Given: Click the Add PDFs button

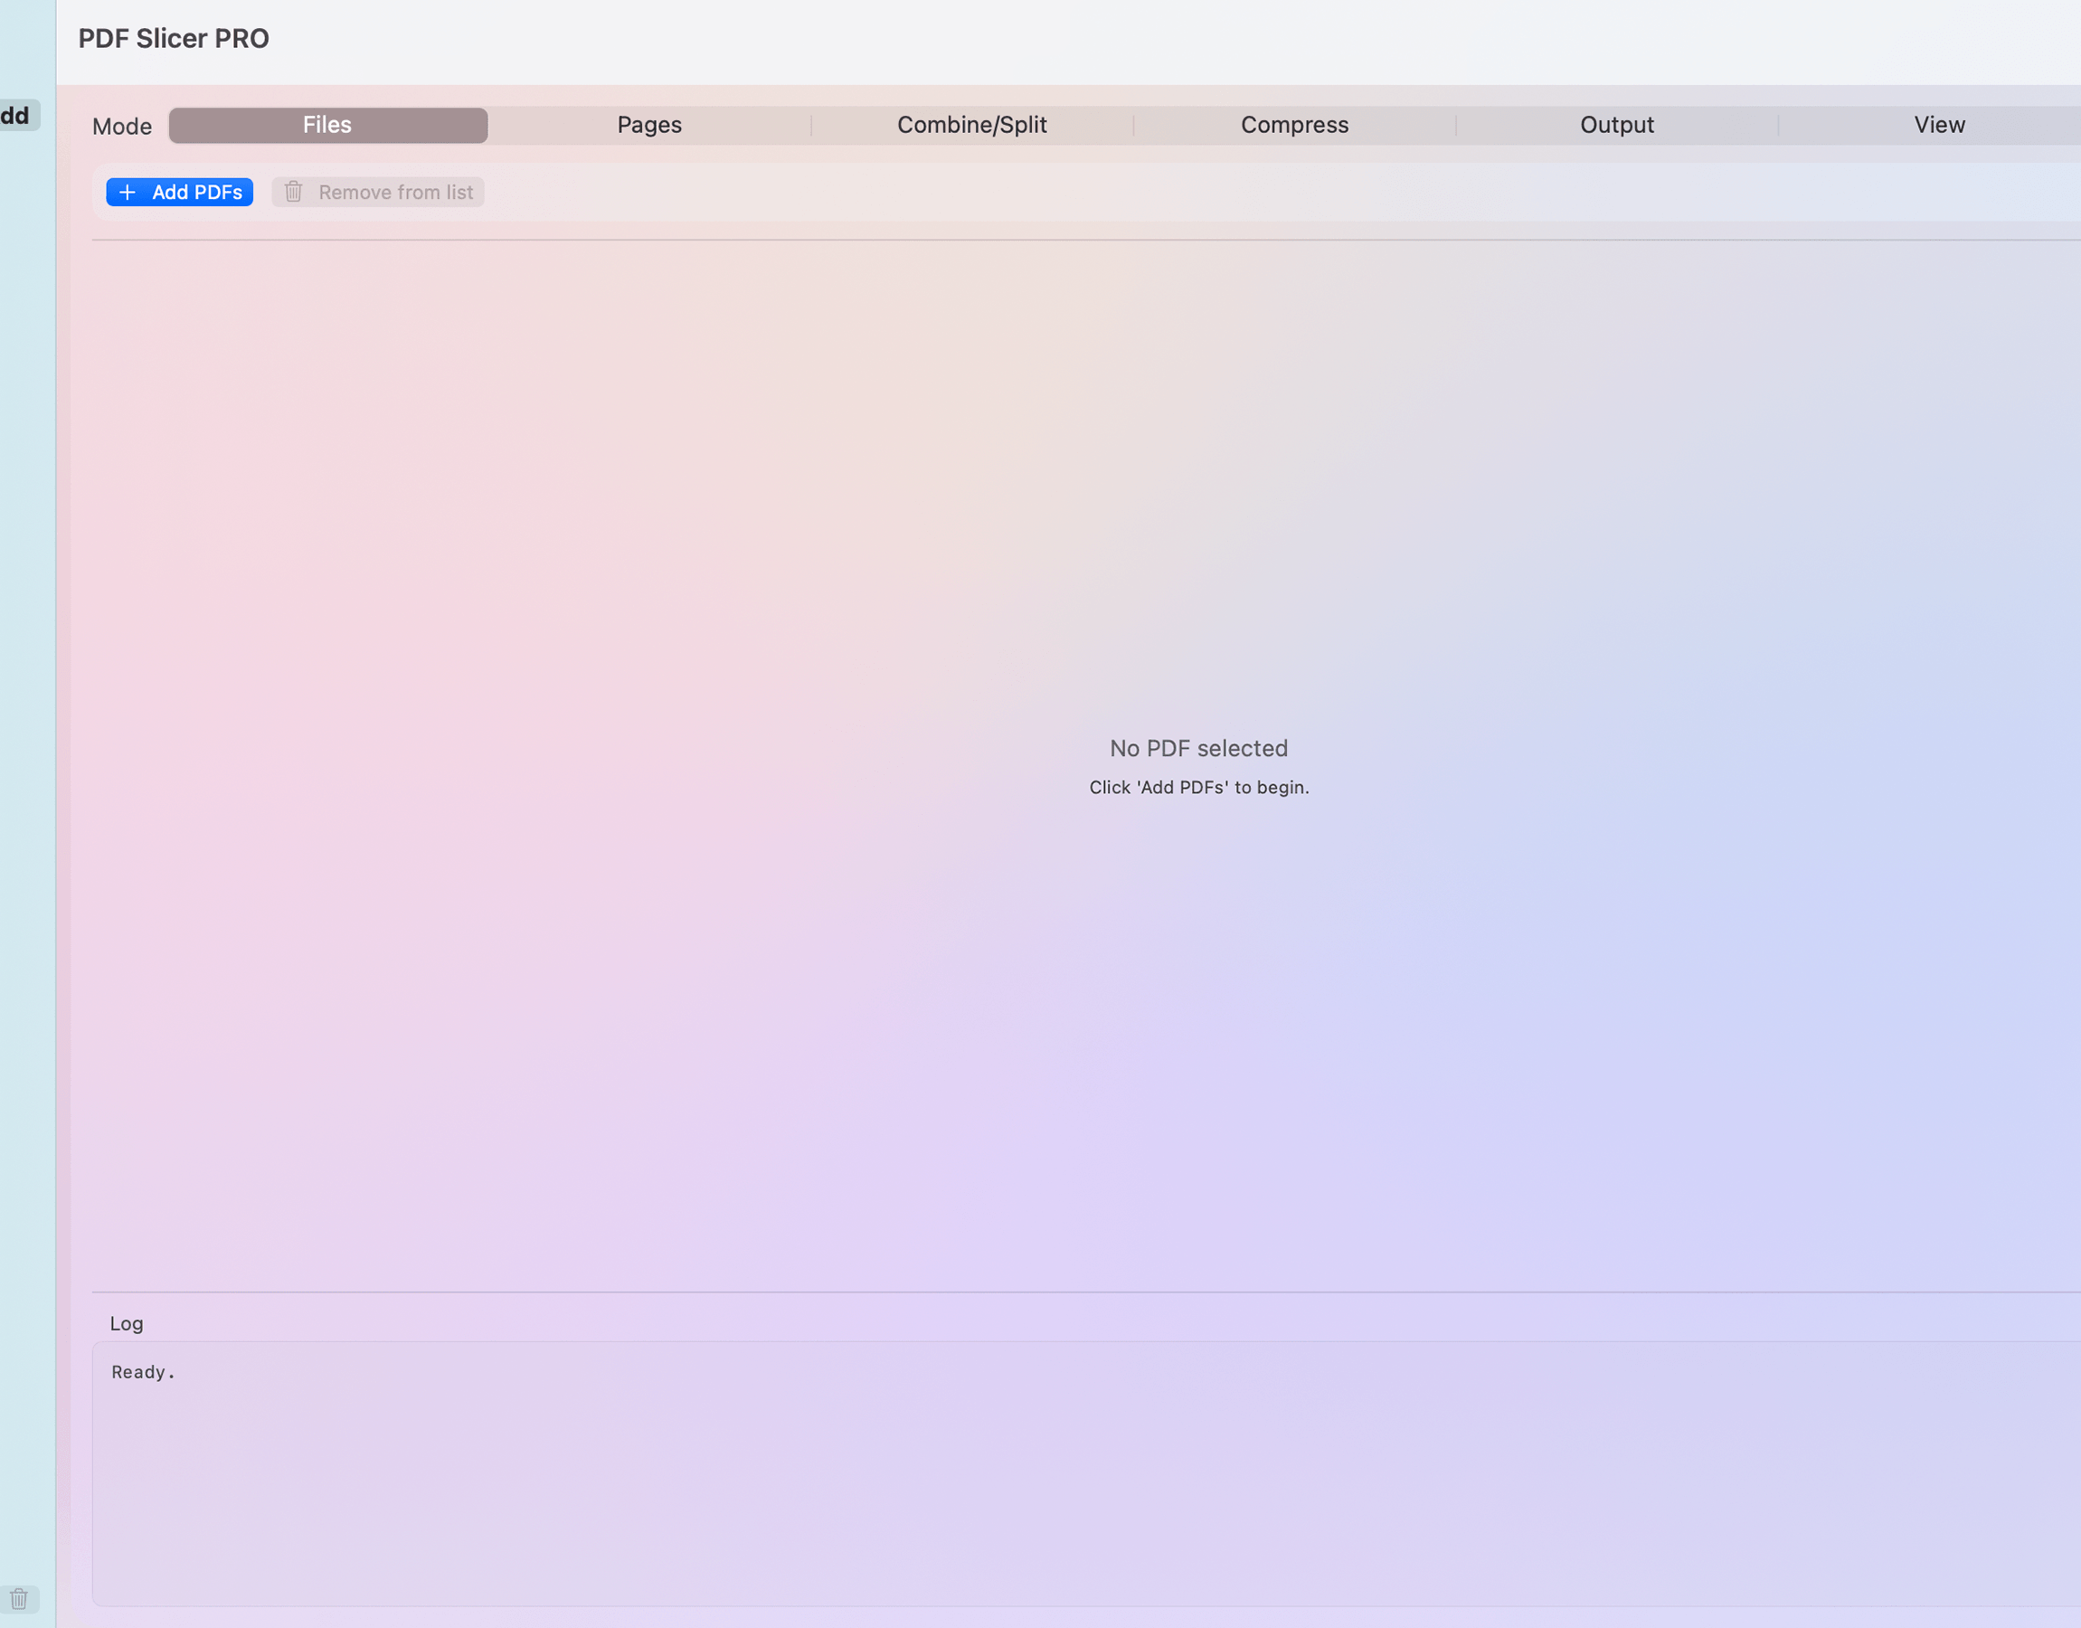Looking at the screenshot, I should 180,192.
